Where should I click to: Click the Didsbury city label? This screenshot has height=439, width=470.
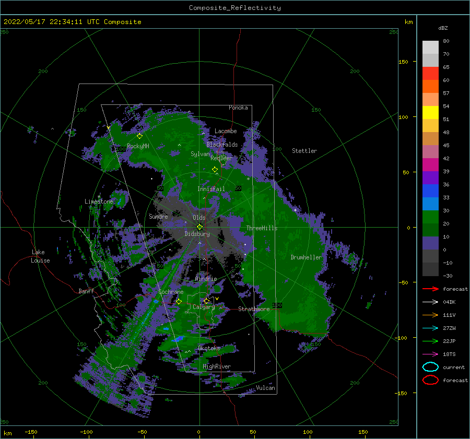point(197,234)
